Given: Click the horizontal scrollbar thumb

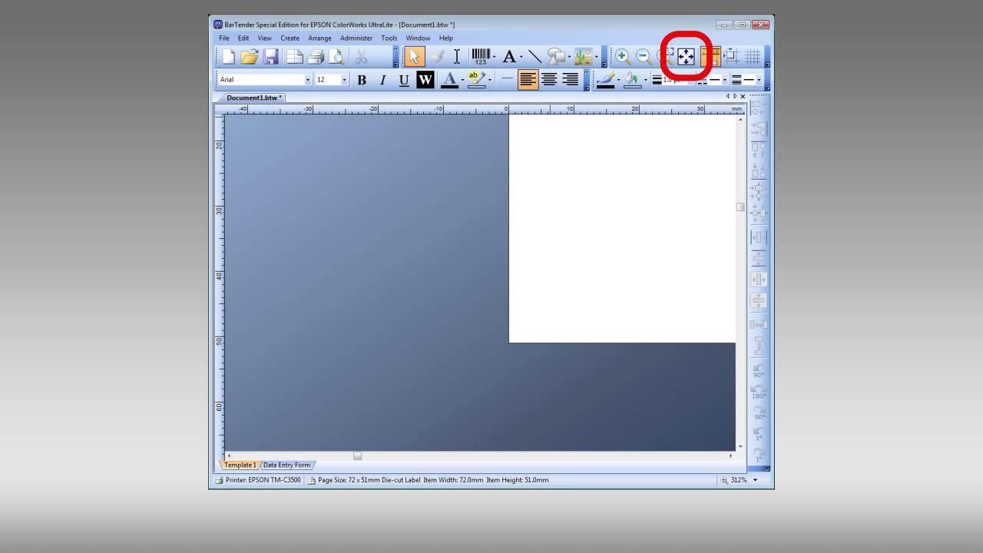Looking at the screenshot, I should tap(357, 455).
